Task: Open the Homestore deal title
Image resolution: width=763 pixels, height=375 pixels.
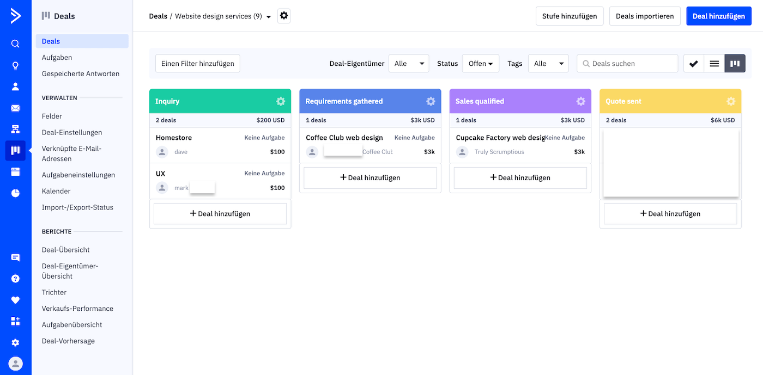Action: pos(174,138)
